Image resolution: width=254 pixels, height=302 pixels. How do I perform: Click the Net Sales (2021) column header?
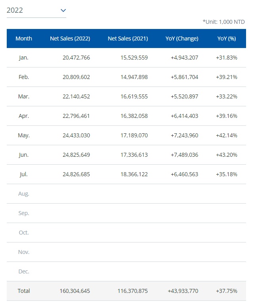coord(128,38)
